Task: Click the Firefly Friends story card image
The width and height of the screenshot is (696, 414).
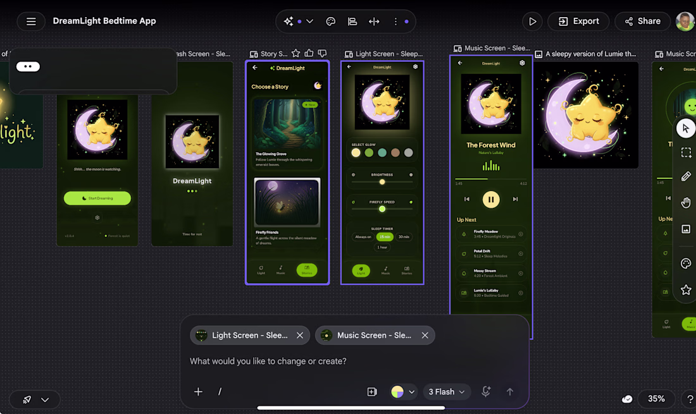Action: (287, 202)
